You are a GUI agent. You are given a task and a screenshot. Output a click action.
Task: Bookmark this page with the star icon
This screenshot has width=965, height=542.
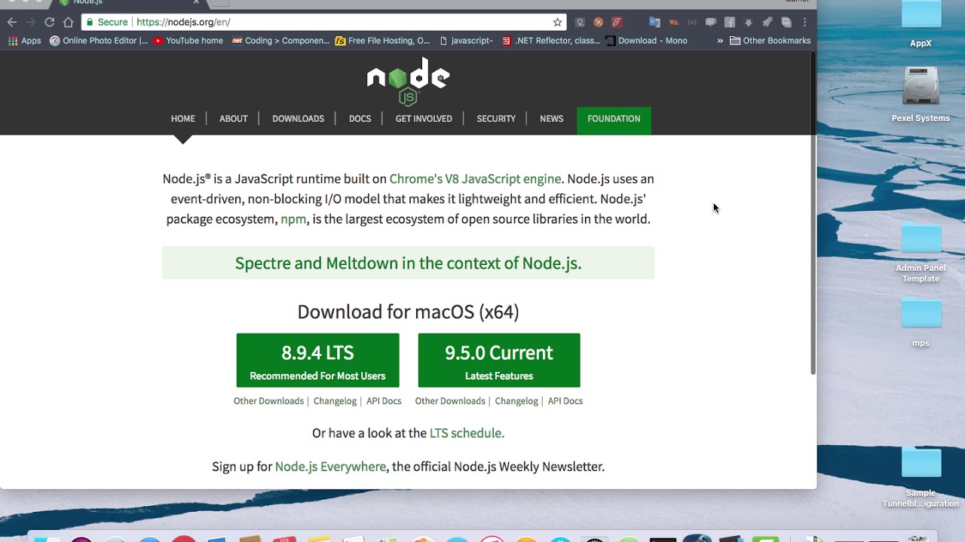click(x=557, y=22)
